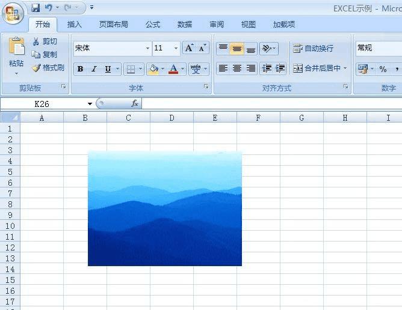This screenshot has height=310, width=402.
Task: Open 合并后居中 dropdown arrow
Action: click(345, 68)
